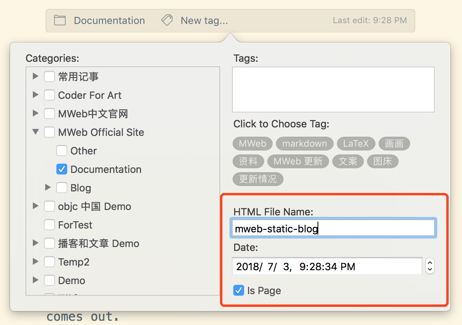Screen dimensions: 462x325
Task: Disable the Is Page checkbox
Action: coord(239,291)
